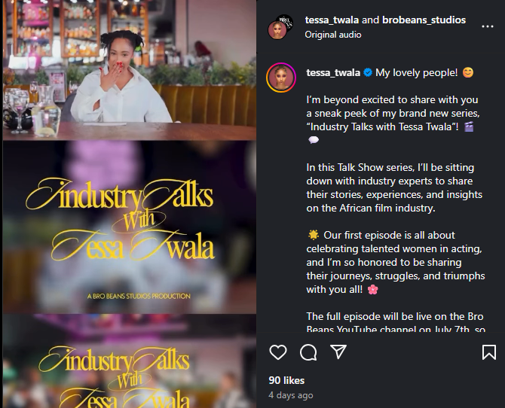505x408 pixels.
Task: Share post using paper plane icon
Action: (338, 352)
